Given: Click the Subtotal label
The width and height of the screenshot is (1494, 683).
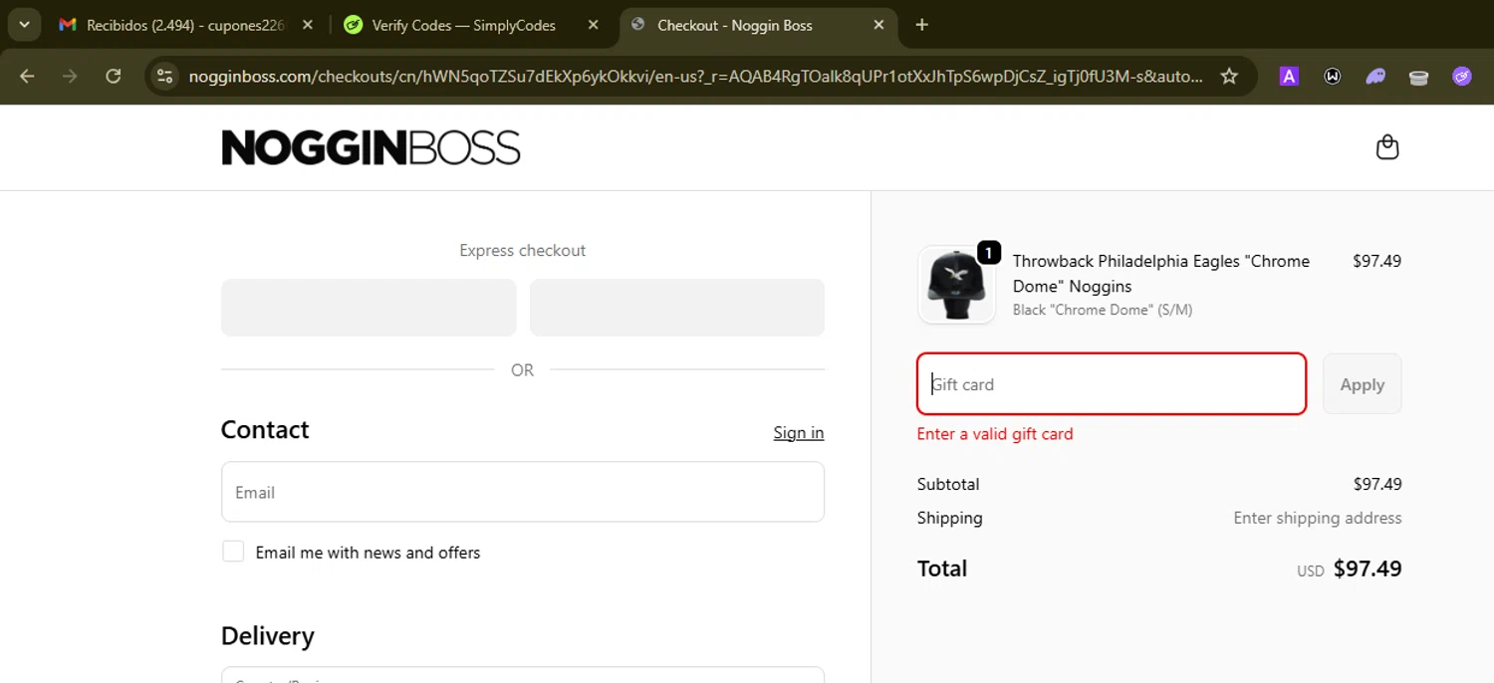Looking at the screenshot, I should pyautogui.click(x=948, y=484).
